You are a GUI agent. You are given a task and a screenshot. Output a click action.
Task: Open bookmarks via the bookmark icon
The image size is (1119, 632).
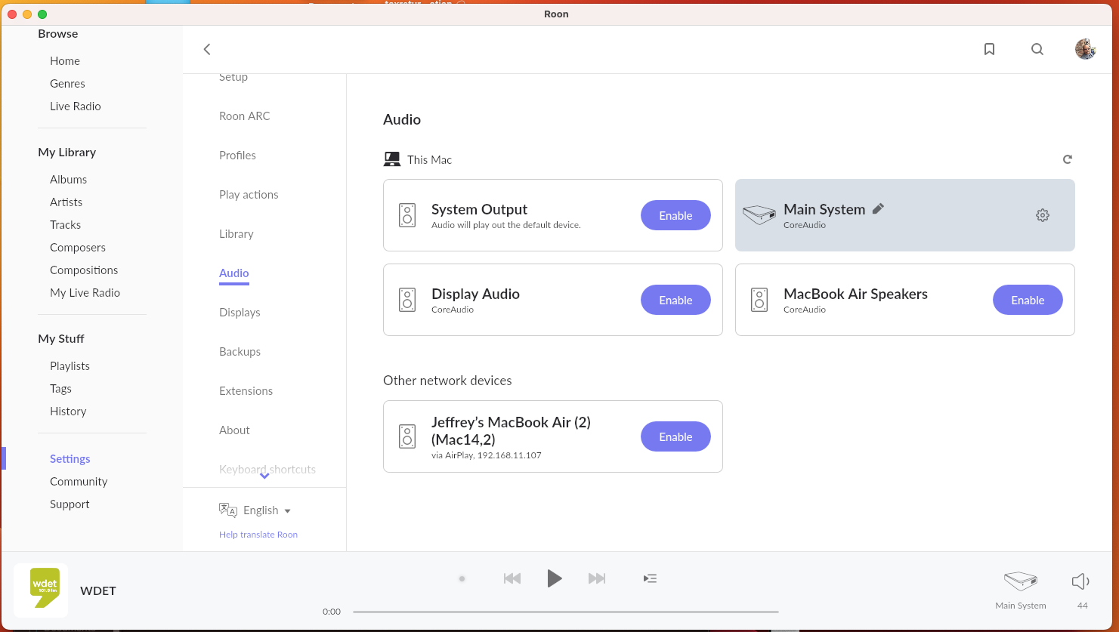pos(989,49)
